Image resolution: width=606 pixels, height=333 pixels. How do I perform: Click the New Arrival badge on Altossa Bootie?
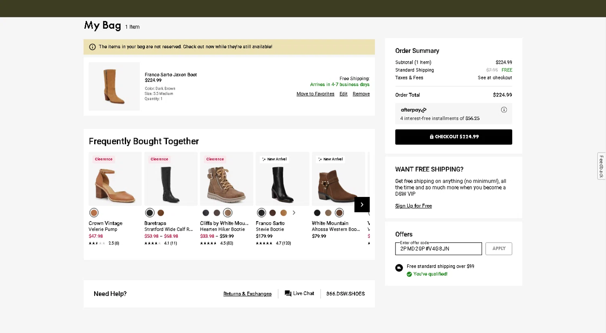tap(330, 159)
